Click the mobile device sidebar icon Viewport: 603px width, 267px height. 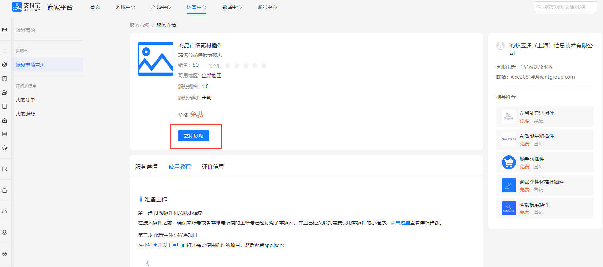point(5,106)
